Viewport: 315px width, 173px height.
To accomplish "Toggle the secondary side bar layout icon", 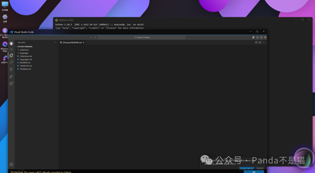I will tap(261, 37).
